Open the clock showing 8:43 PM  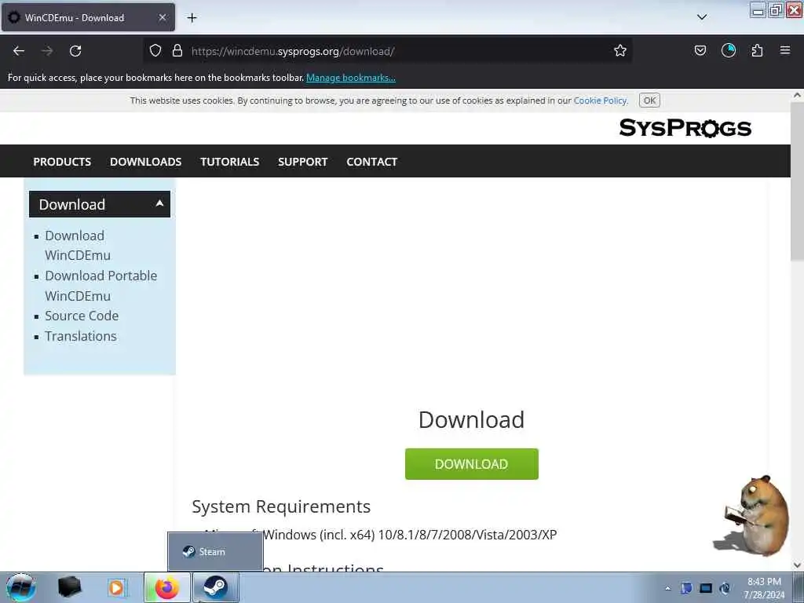click(x=764, y=588)
